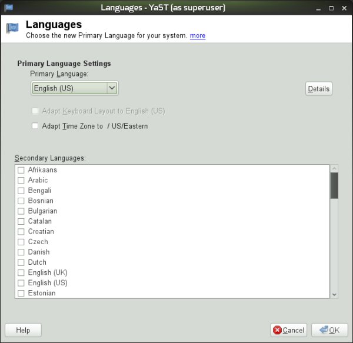Confirm settings with the OK button

click(329, 330)
